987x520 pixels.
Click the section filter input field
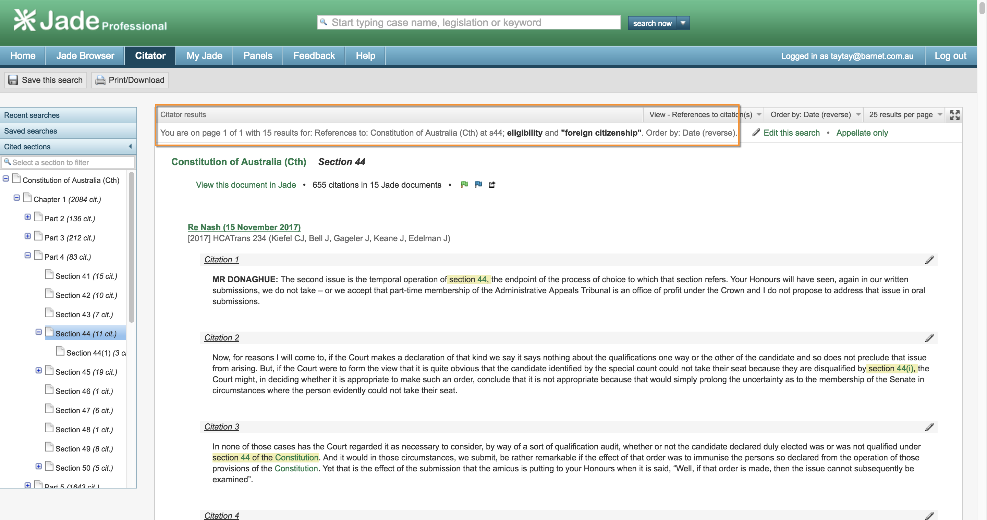point(69,162)
